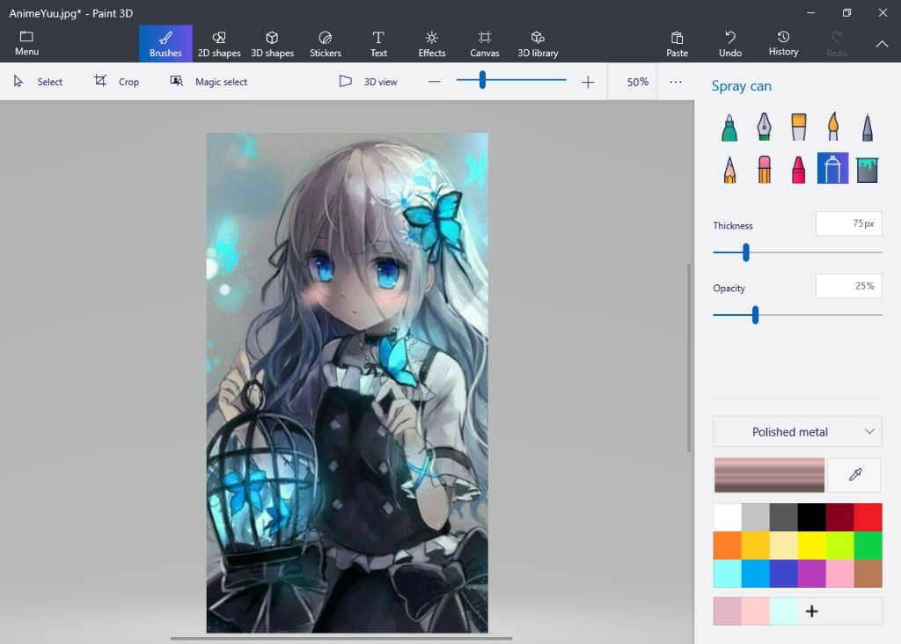Select the Pencil tool
The height and width of the screenshot is (644, 901).
729,170
